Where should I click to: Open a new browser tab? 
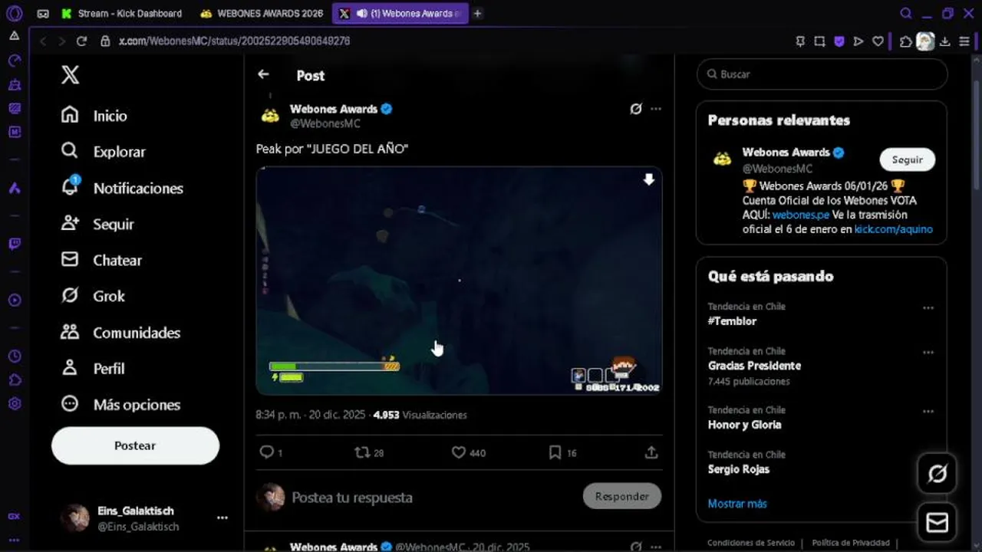point(477,14)
